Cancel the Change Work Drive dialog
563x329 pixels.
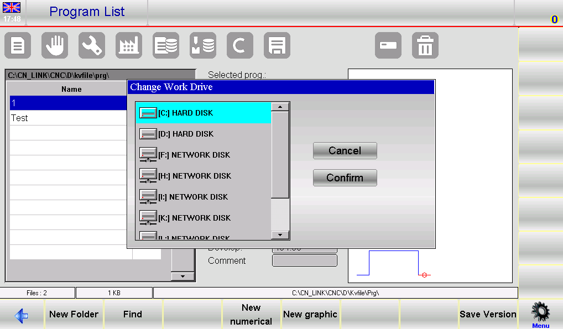coord(345,150)
